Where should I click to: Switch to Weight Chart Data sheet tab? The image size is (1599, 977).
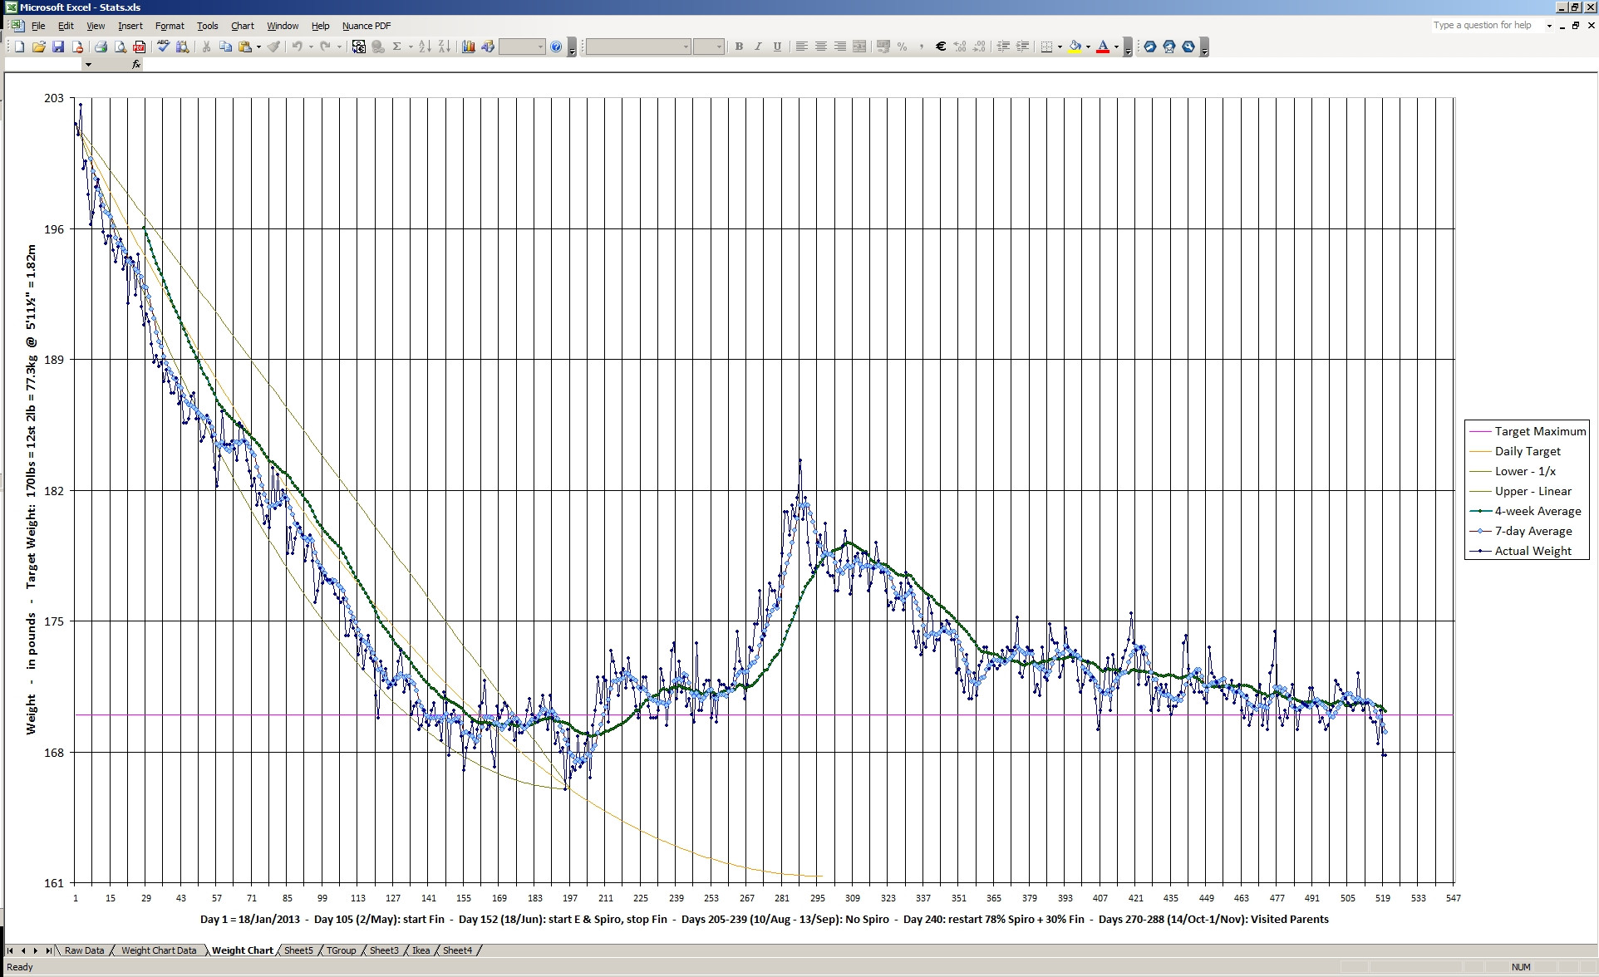coord(159,950)
